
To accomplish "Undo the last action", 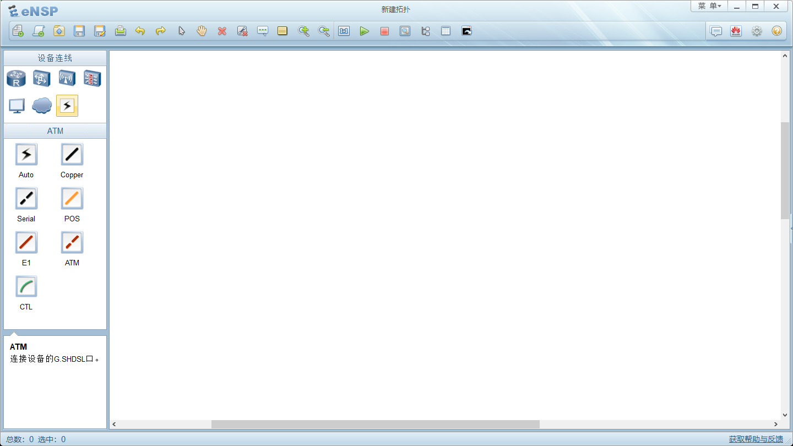I will (x=140, y=31).
